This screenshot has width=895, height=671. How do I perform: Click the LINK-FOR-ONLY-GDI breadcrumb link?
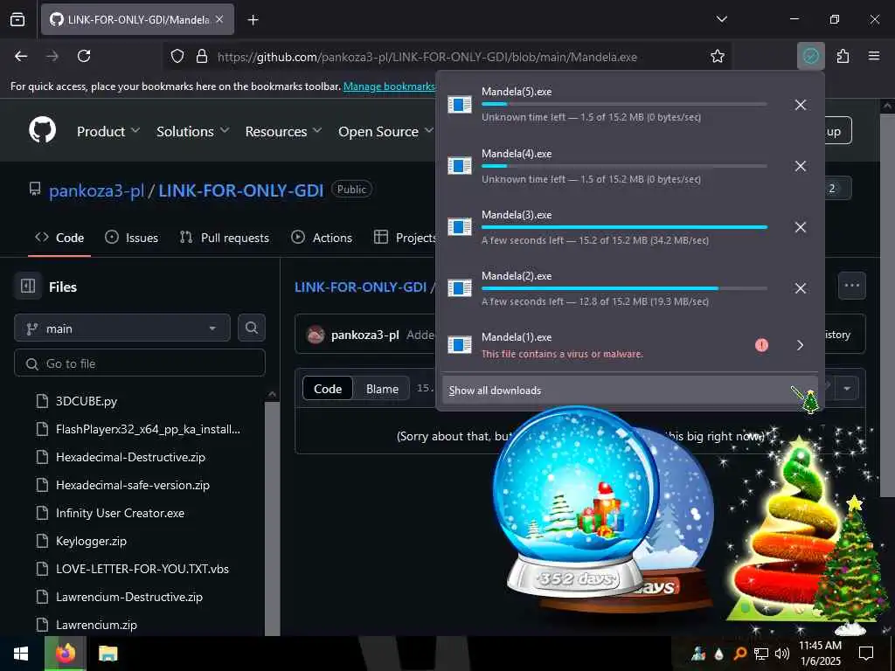point(360,287)
